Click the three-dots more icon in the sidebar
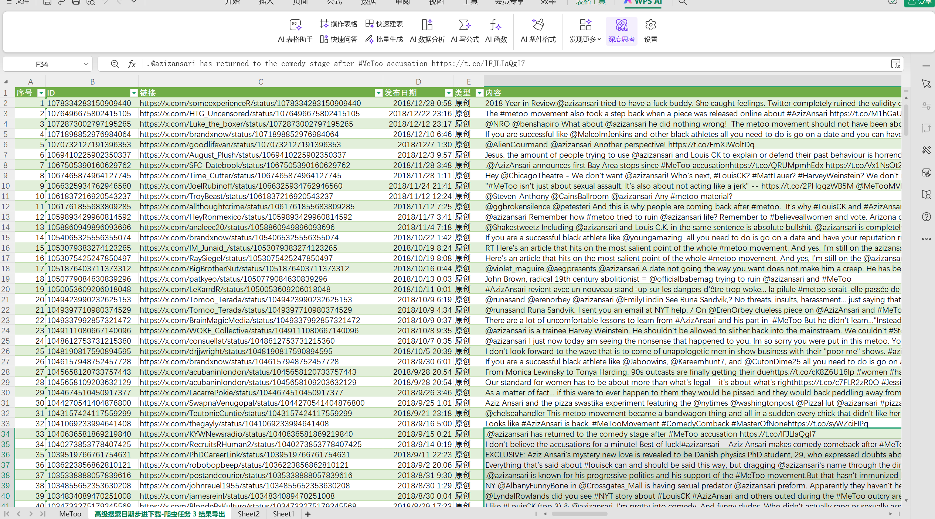Image resolution: width=935 pixels, height=519 pixels. 926,239
